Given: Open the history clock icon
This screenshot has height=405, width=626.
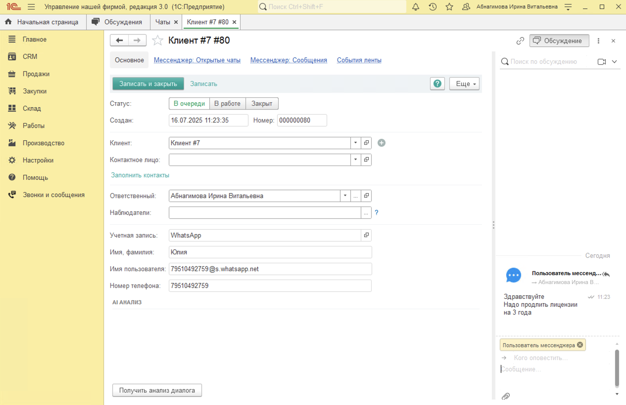Looking at the screenshot, I should [x=433, y=7].
